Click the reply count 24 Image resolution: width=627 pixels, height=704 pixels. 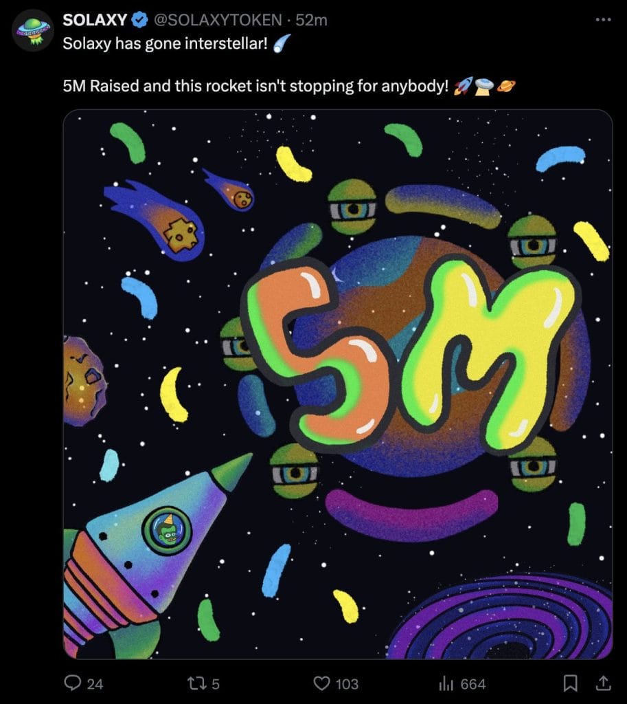95,684
